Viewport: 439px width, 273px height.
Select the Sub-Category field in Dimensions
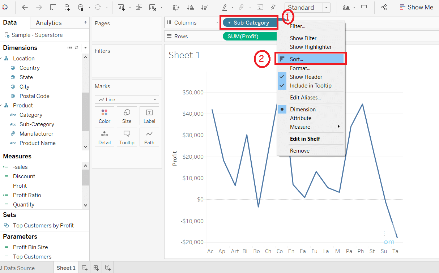[x=37, y=124]
